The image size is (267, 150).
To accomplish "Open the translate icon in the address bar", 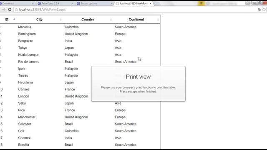I will [259, 10].
